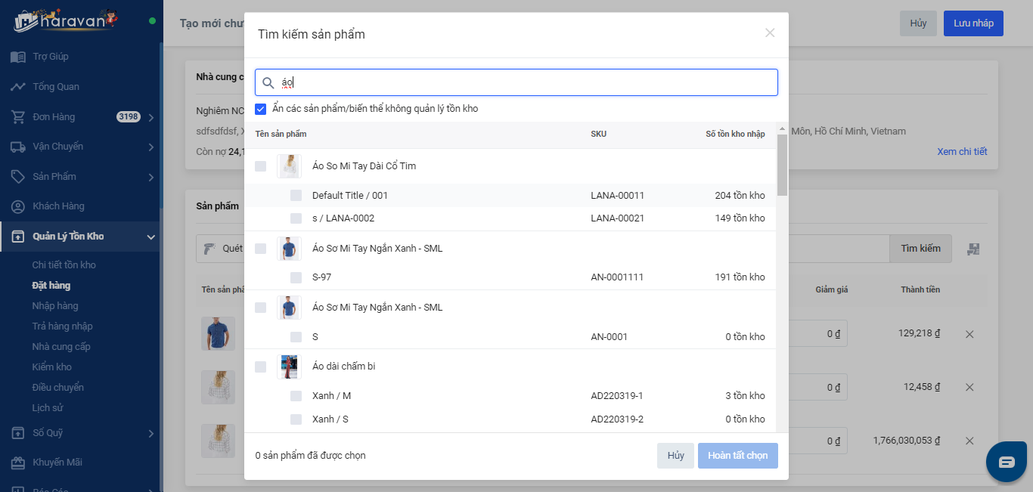Click the Khuyến Mãi gift icon
The height and width of the screenshot is (492, 1033).
tap(18, 463)
